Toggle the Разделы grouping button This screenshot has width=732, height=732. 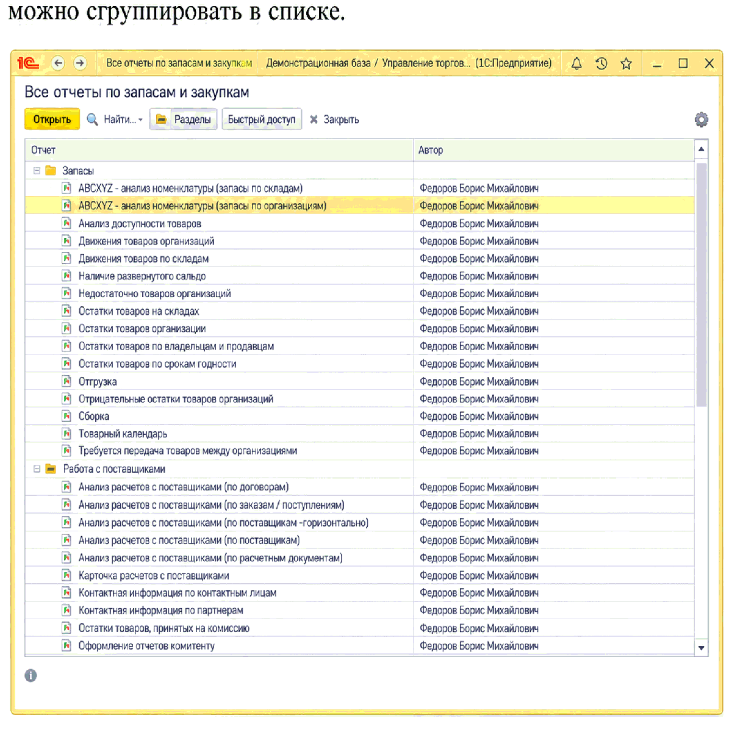[x=183, y=120]
